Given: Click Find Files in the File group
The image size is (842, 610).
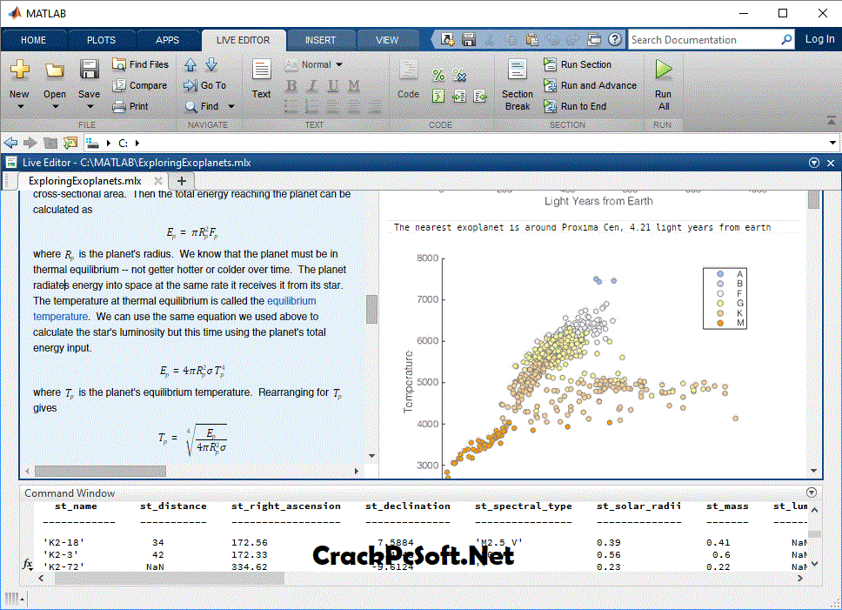Looking at the screenshot, I should click(x=140, y=64).
